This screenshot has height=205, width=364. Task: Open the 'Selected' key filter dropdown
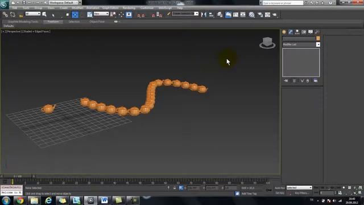(299, 187)
